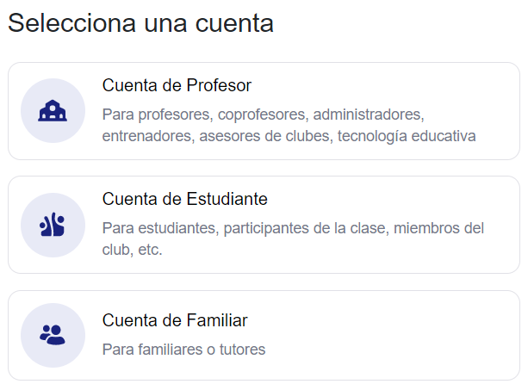Click the two-people family icon
528x384 pixels.
point(53,335)
